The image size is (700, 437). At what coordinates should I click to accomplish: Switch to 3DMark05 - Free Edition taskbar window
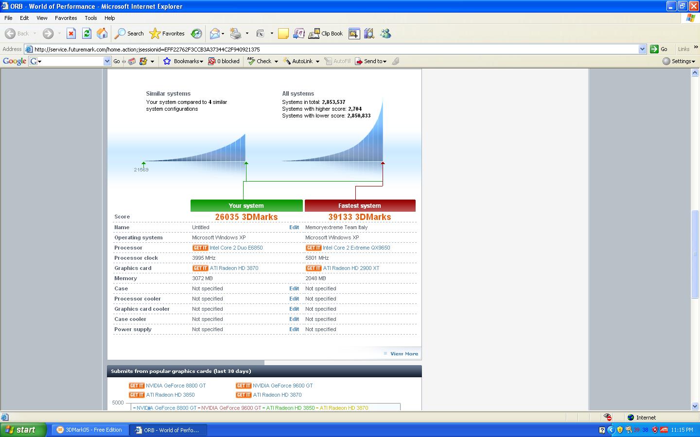point(90,430)
